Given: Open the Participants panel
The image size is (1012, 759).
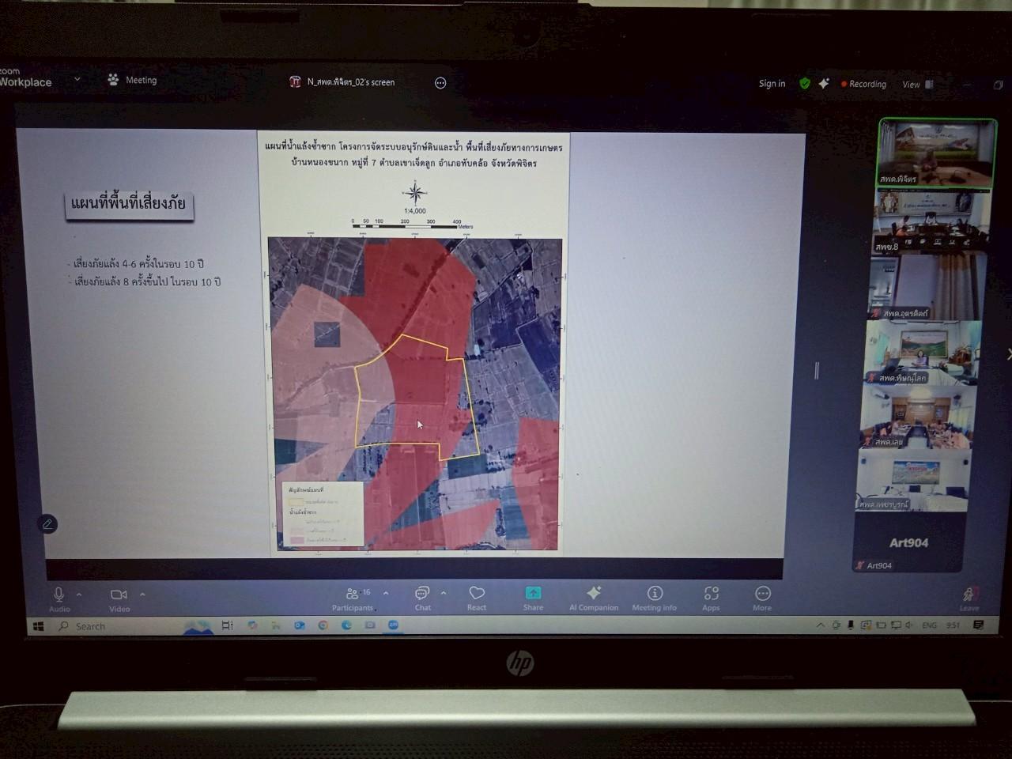Looking at the screenshot, I should point(353,595).
